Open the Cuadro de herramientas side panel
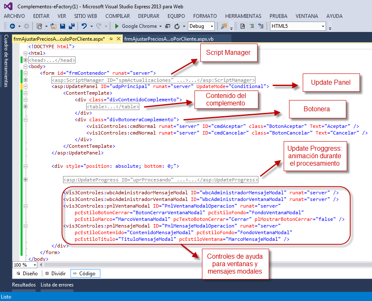The image size is (372, 301). [x=6, y=61]
